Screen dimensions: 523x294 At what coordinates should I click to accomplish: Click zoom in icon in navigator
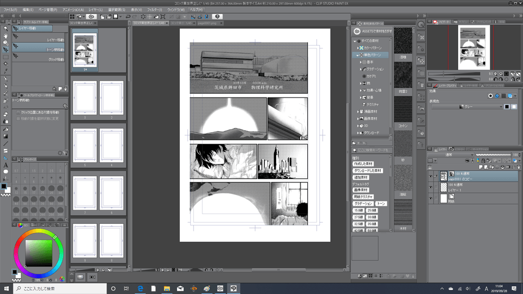pos(501,73)
